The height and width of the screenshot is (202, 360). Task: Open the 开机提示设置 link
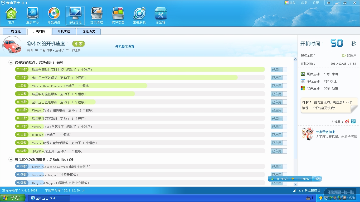125,47
